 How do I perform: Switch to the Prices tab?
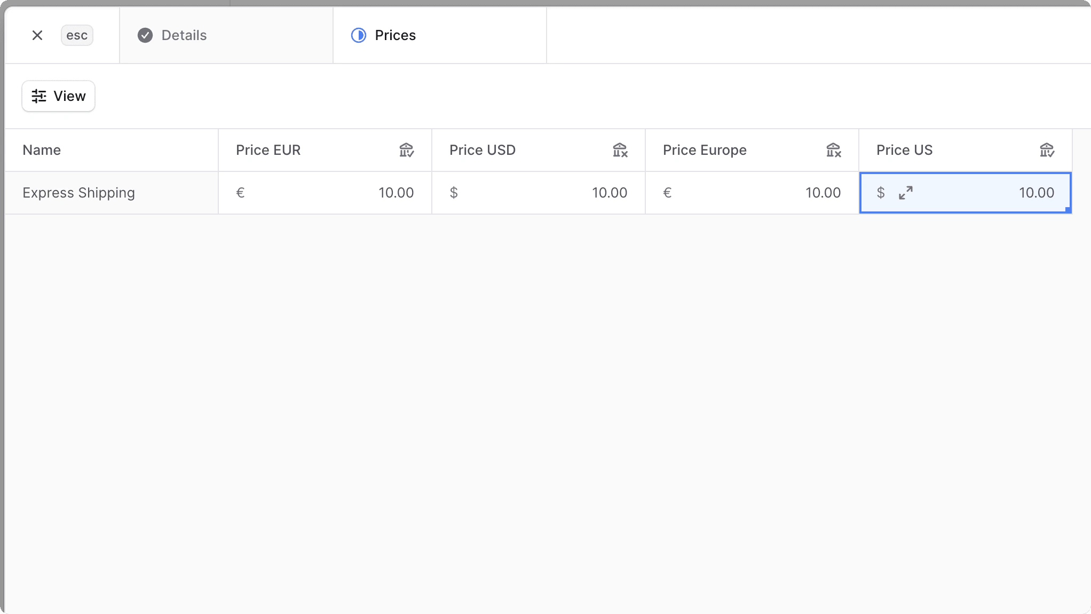coord(395,35)
